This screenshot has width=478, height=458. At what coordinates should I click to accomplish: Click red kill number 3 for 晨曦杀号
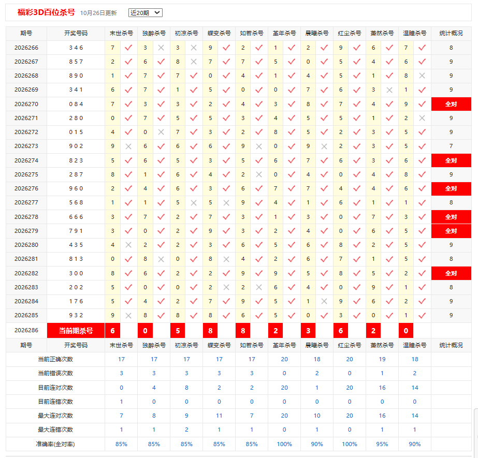click(x=308, y=331)
